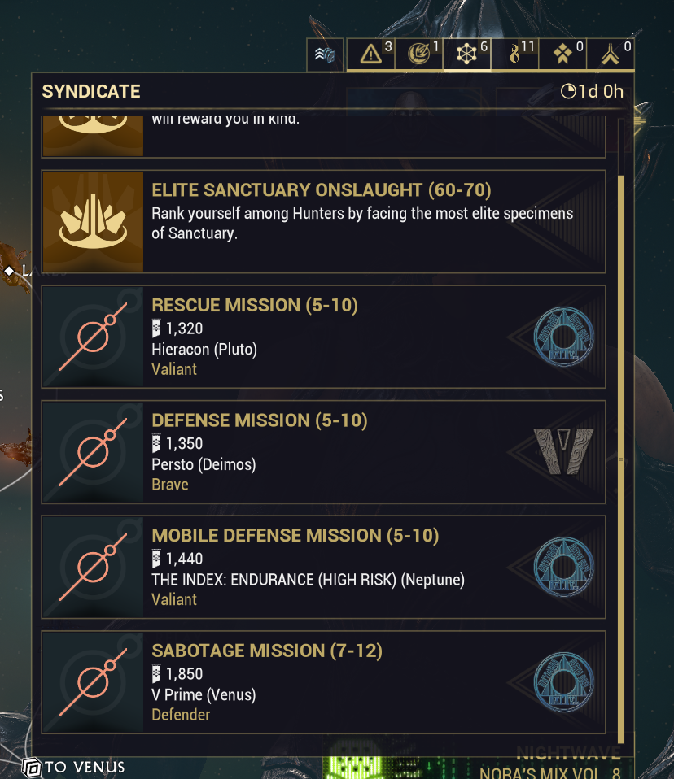Click the Sorties tab icon showing 0
674x779 pixels.
point(563,54)
